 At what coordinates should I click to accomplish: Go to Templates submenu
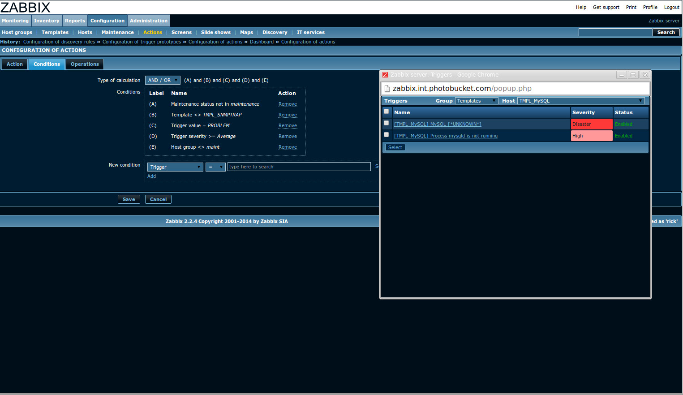coord(55,32)
